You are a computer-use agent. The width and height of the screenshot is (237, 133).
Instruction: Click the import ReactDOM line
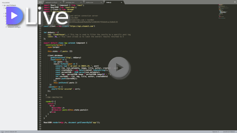[x=60, y=7]
